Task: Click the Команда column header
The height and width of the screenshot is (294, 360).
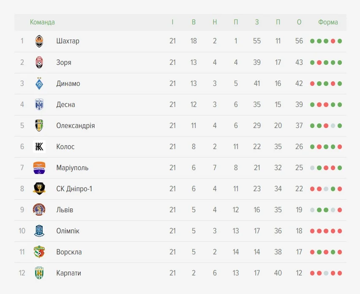Action: click(42, 22)
